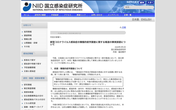Set text size to 標準
Image resolution: width=176 pixels, height=110 pixels.
142,3
